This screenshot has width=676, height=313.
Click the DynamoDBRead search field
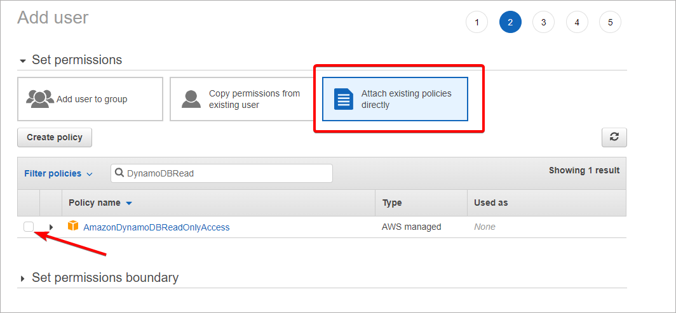click(226, 173)
